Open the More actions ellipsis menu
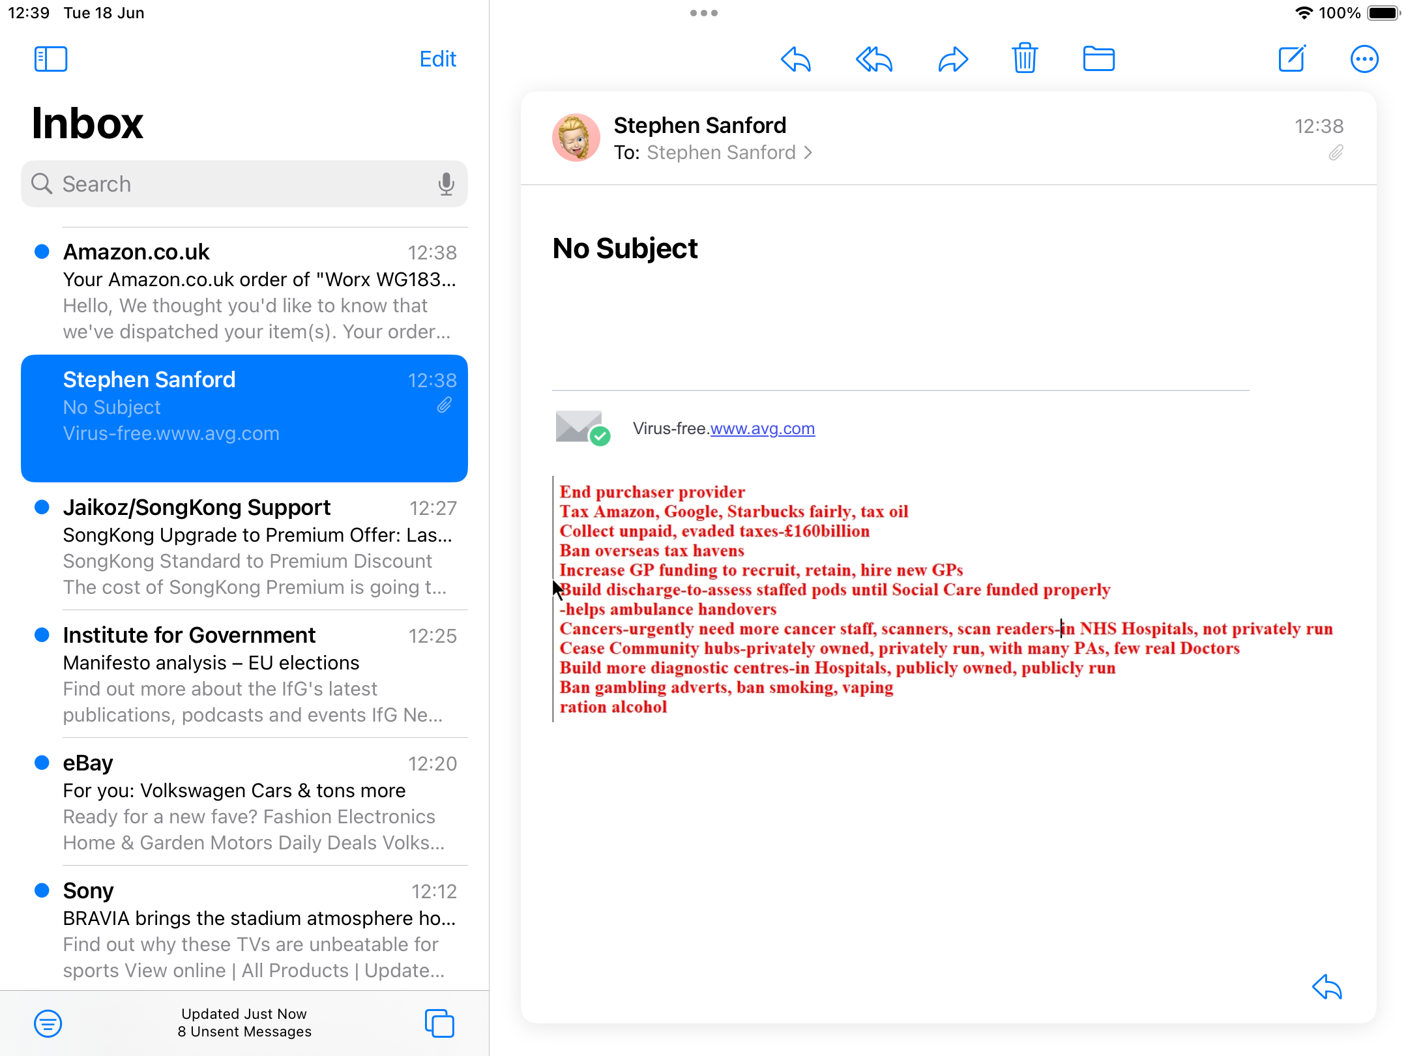 click(x=1364, y=59)
